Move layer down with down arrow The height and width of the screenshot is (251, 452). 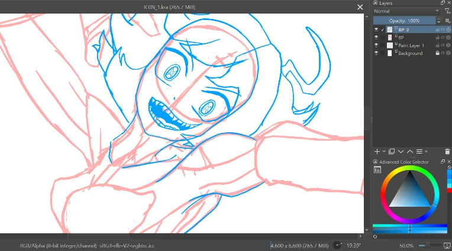[x=401, y=152]
